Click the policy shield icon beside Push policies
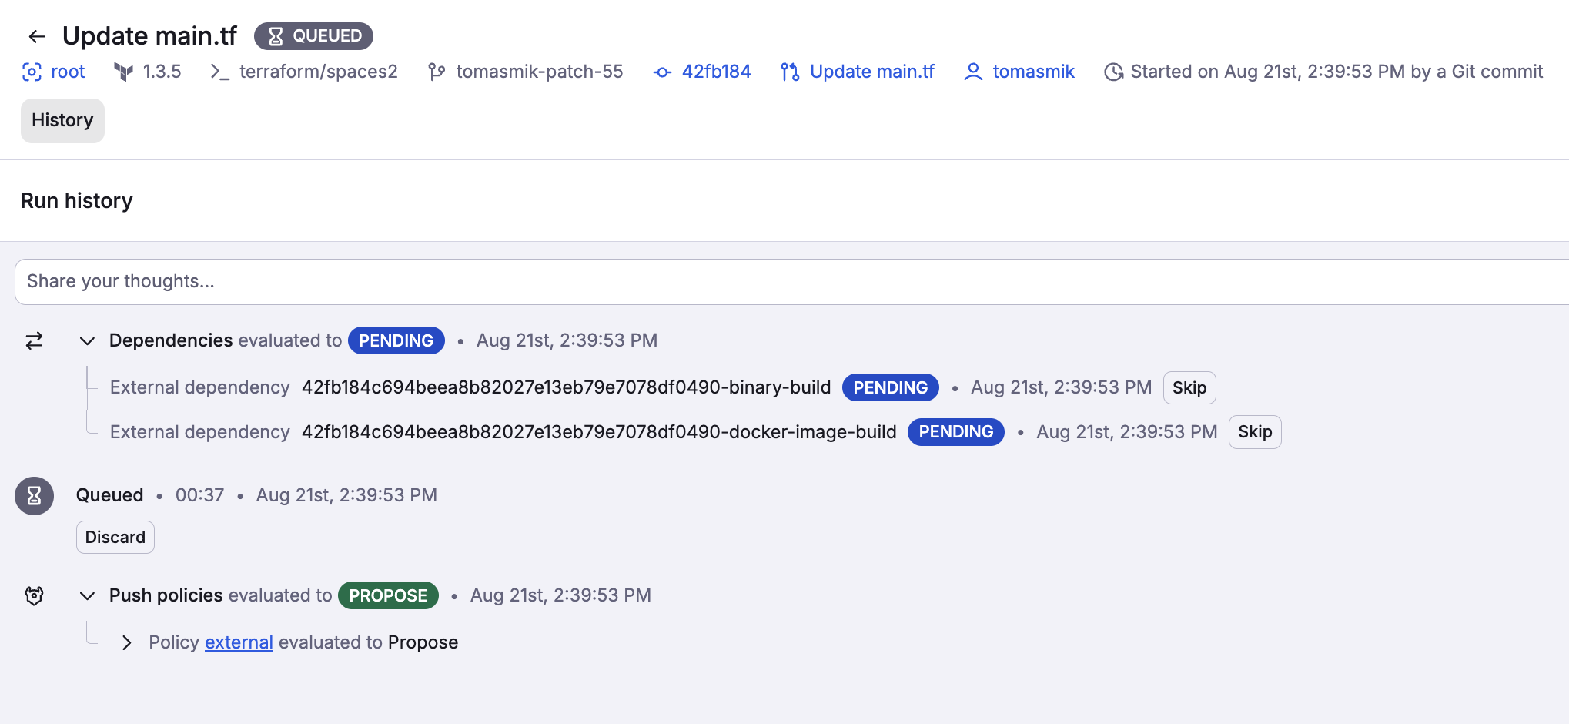This screenshot has height=724, width=1569. click(x=34, y=595)
